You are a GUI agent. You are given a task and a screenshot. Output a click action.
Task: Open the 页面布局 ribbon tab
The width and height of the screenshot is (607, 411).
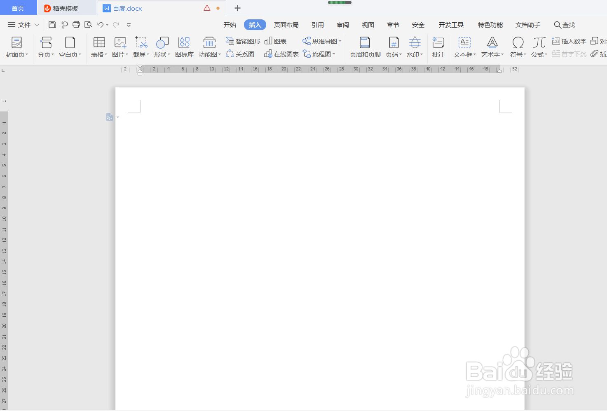click(286, 25)
